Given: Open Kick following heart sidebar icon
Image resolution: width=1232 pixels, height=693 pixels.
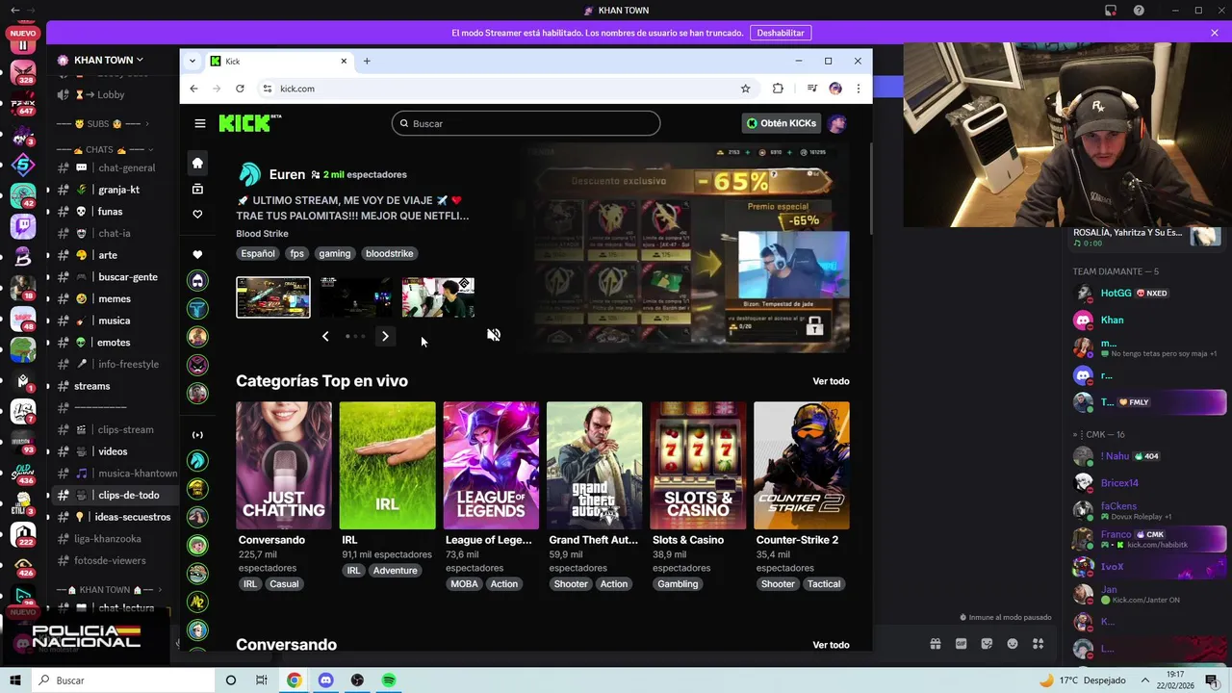Looking at the screenshot, I should [x=197, y=214].
